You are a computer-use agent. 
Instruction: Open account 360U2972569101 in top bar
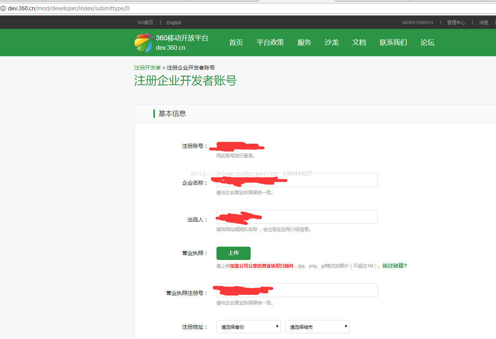pyautogui.click(x=417, y=22)
